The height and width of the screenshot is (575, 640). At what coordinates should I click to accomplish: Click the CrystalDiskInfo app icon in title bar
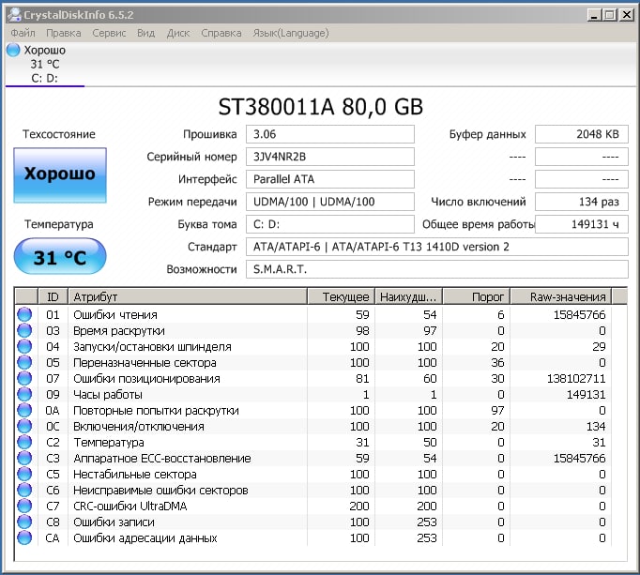15,15
